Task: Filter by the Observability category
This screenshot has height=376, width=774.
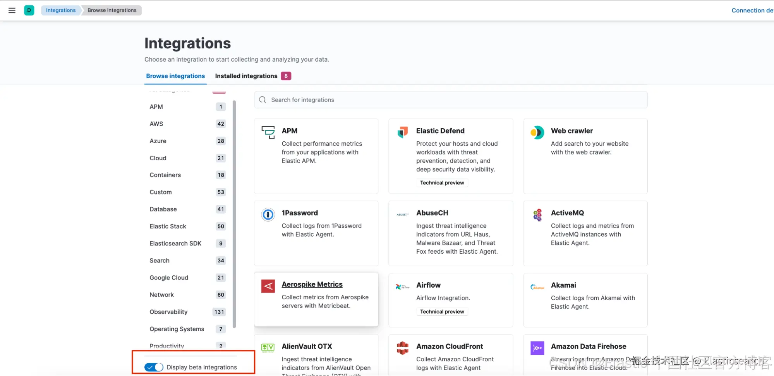Action: [168, 312]
